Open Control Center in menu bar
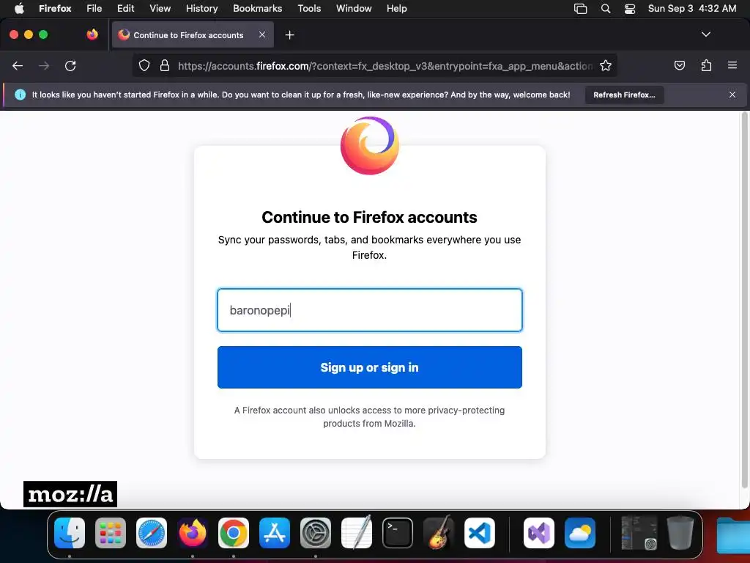The width and height of the screenshot is (750, 563). pos(630,8)
